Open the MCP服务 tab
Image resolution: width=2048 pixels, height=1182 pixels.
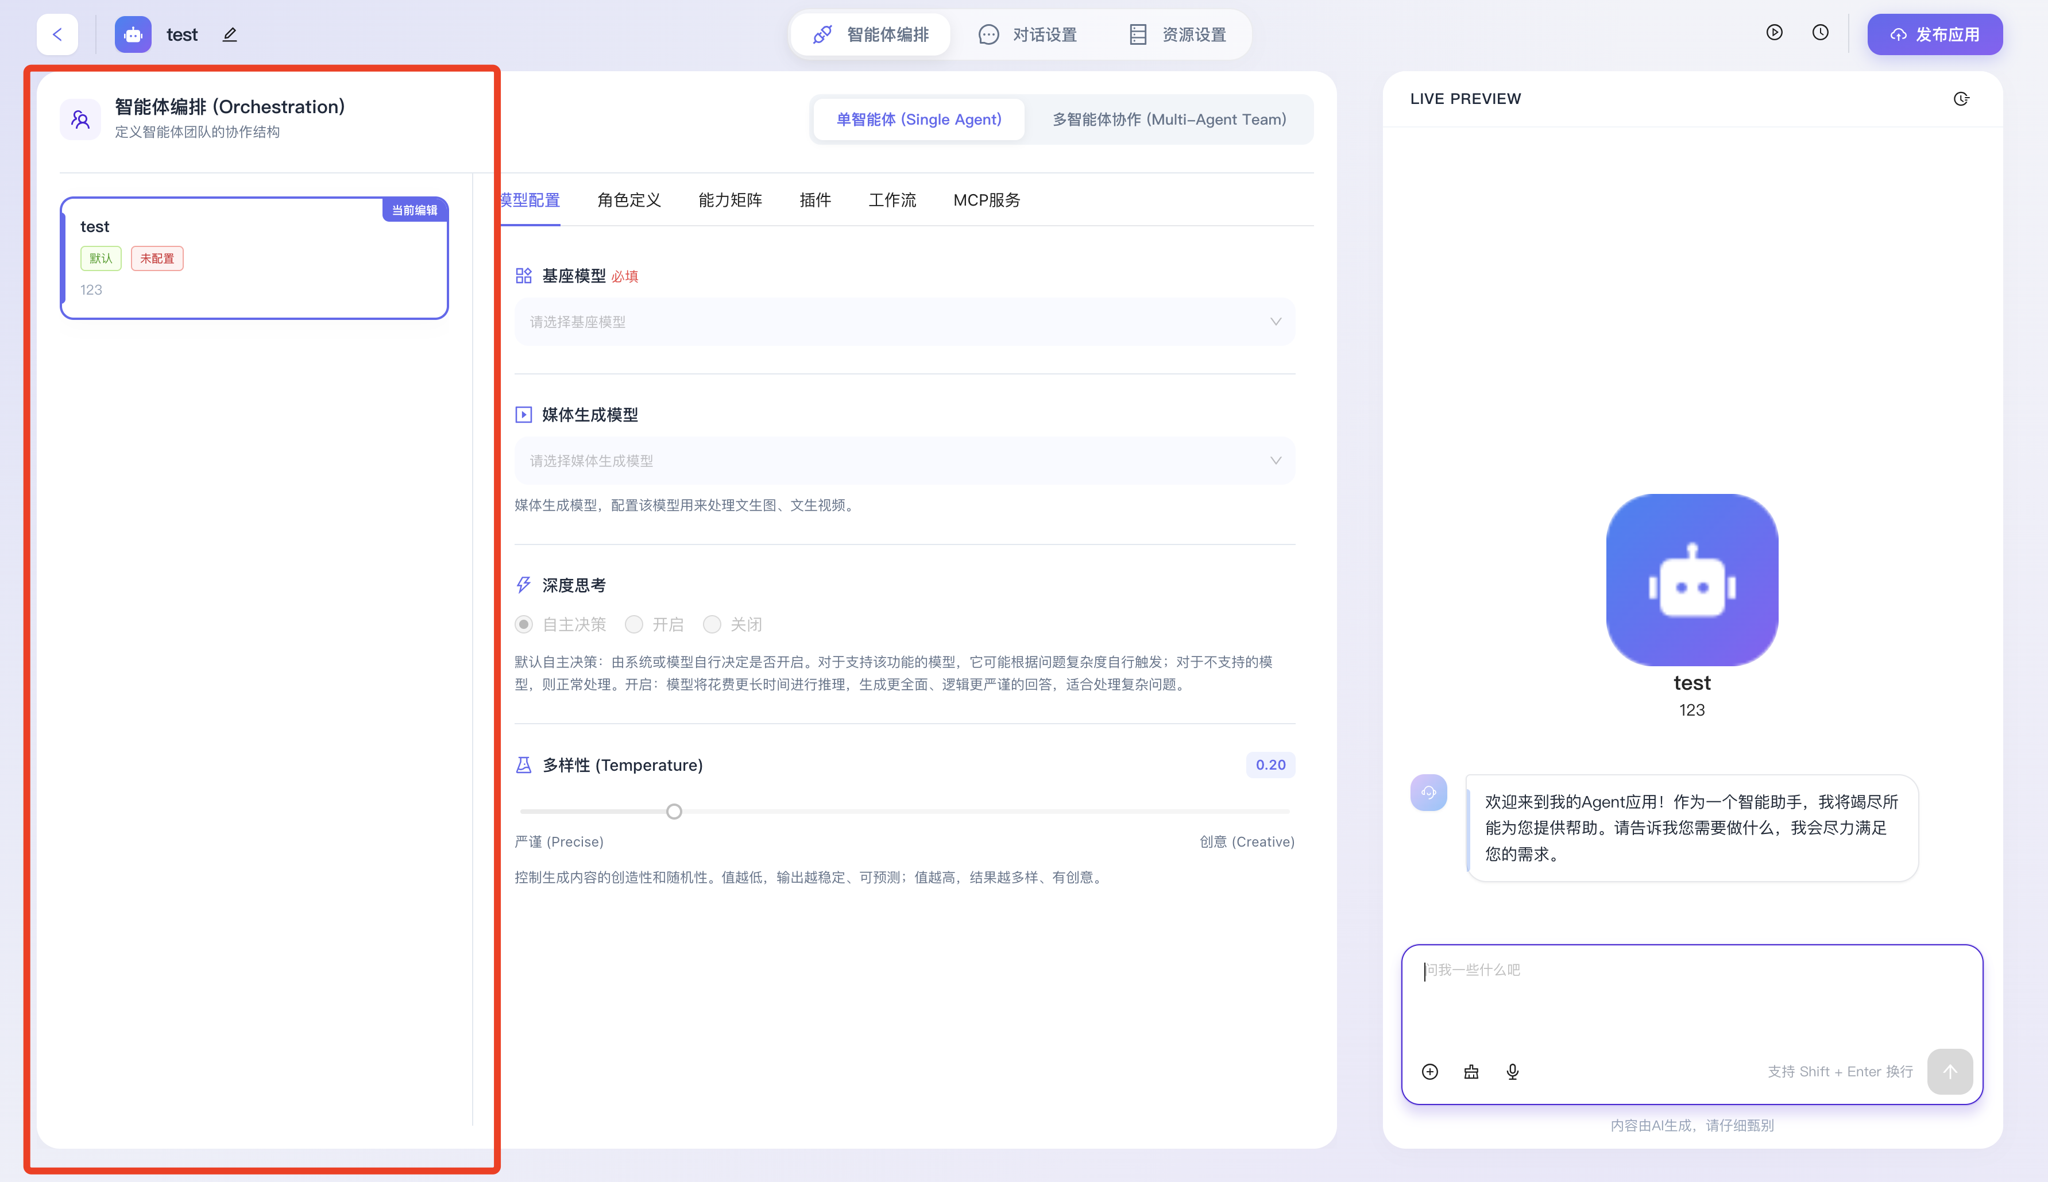(986, 200)
